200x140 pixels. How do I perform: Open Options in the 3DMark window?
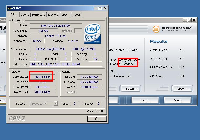183,89
